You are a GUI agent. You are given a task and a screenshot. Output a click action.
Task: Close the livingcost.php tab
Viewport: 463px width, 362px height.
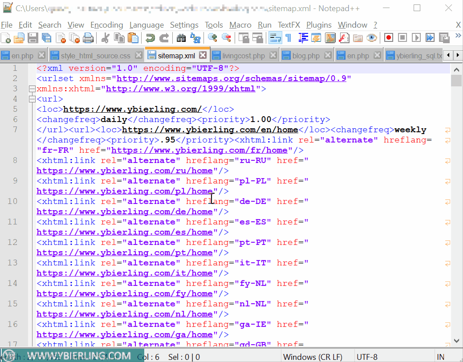coord(273,55)
